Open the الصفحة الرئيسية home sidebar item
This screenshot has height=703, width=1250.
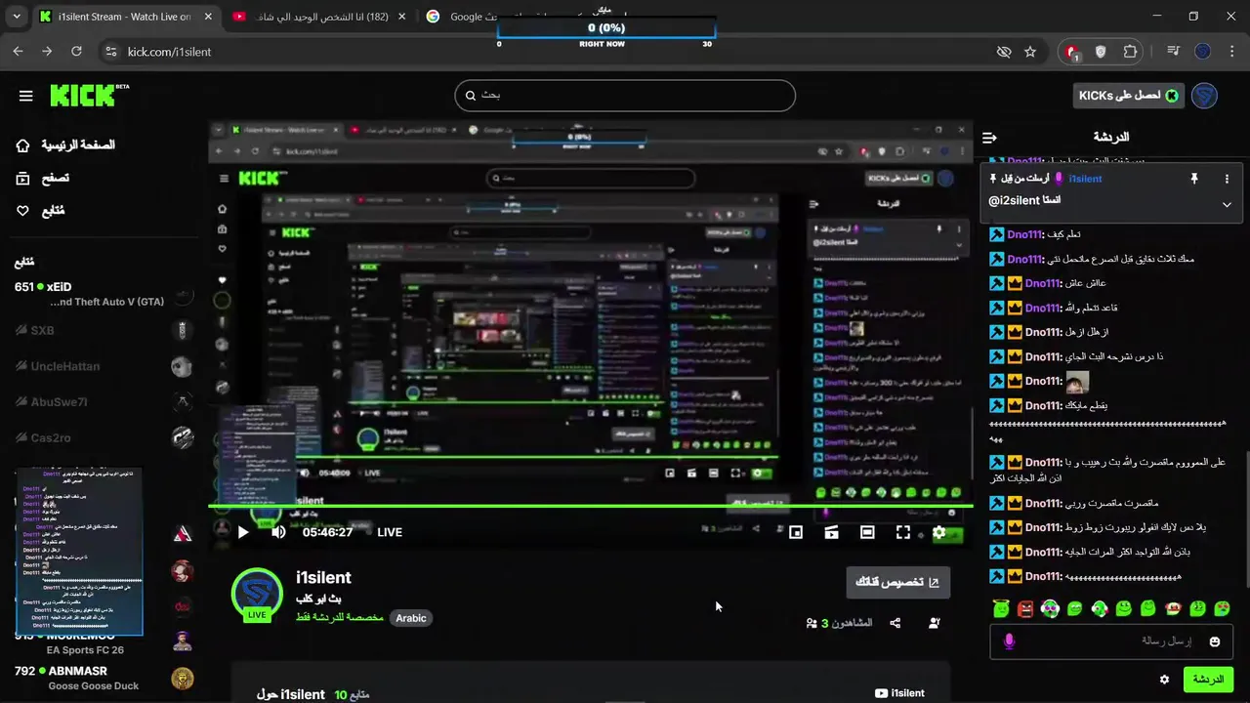pyautogui.click(x=65, y=145)
